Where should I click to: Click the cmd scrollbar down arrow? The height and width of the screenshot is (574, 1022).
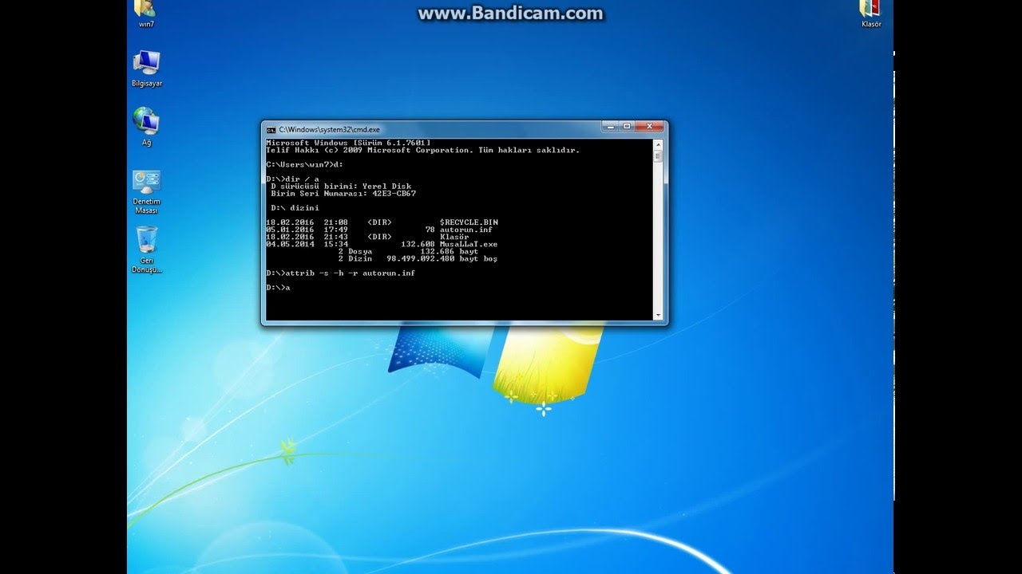click(659, 315)
